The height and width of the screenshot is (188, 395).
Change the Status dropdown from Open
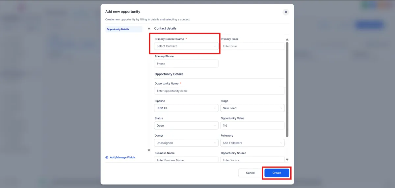(x=186, y=125)
